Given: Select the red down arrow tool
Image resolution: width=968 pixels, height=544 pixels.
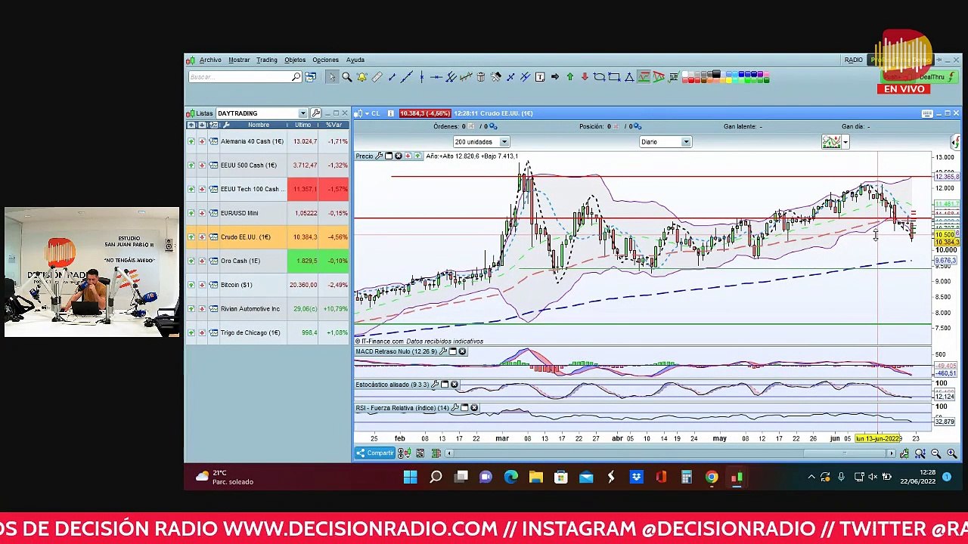Looking at the screenshot, I should click(x=585, y=76).
